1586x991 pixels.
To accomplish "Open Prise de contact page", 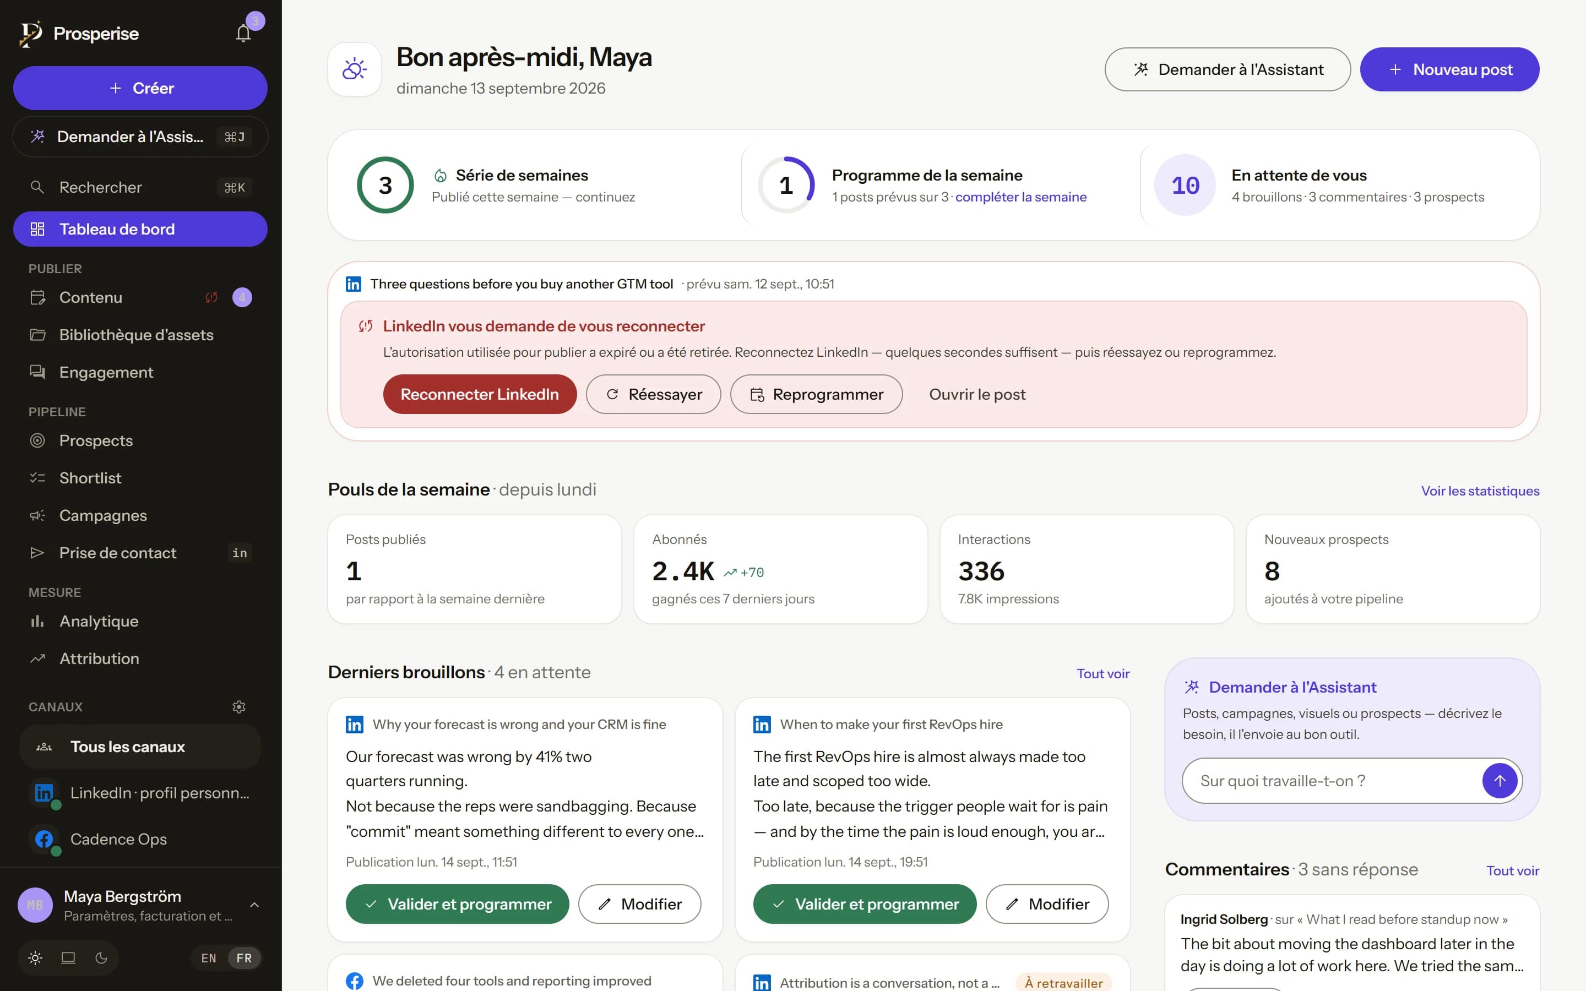I will point(140,553).
